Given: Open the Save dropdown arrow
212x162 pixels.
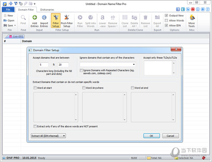Looking at the screenshot, I should coord(15,25).
